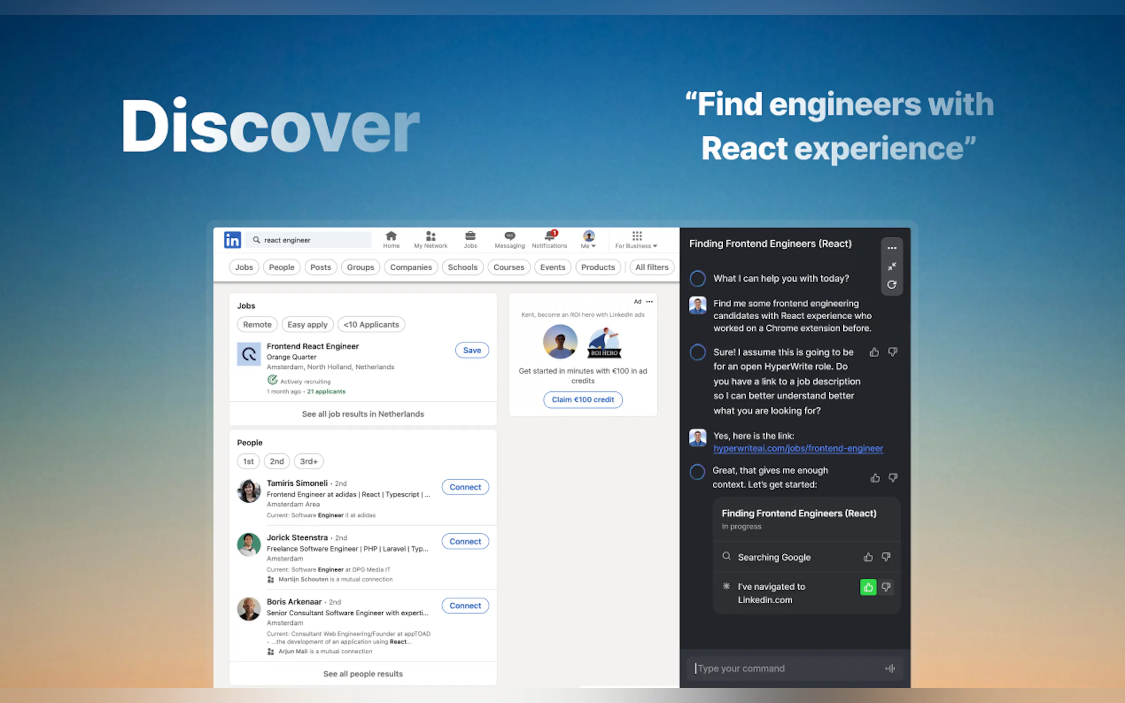Toggle the Remote jobs filter chip
Image resolution: width=1125 pixels, height=703 pixels.
click(x=257, y=324)
